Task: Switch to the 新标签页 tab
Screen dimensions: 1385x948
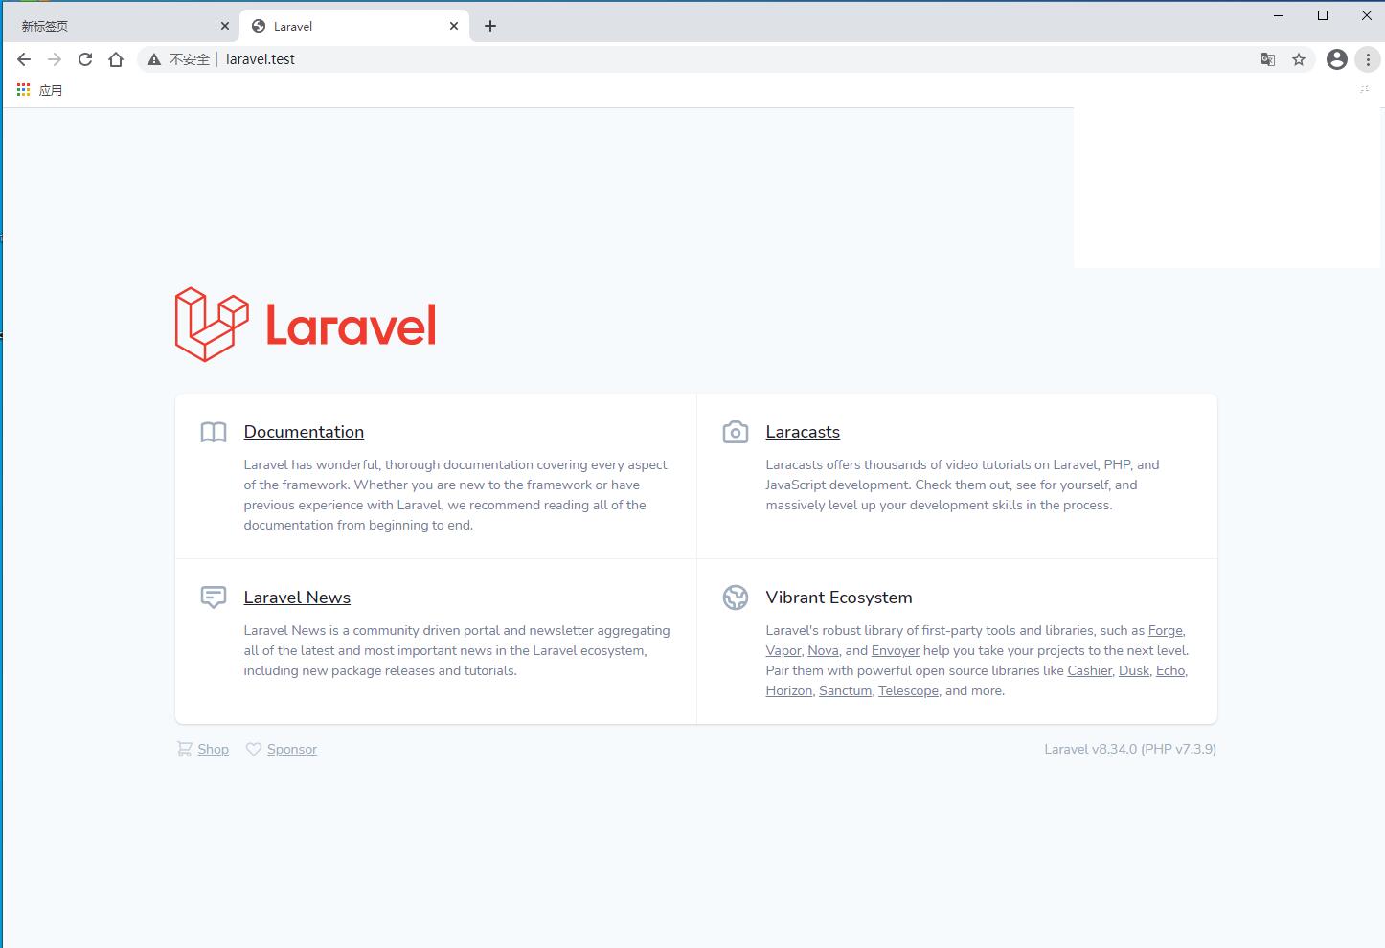Action: [x=120, y=26]
